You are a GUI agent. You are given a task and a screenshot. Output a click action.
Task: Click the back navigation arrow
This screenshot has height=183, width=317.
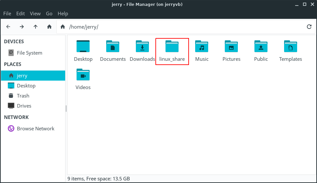(8, 27)
